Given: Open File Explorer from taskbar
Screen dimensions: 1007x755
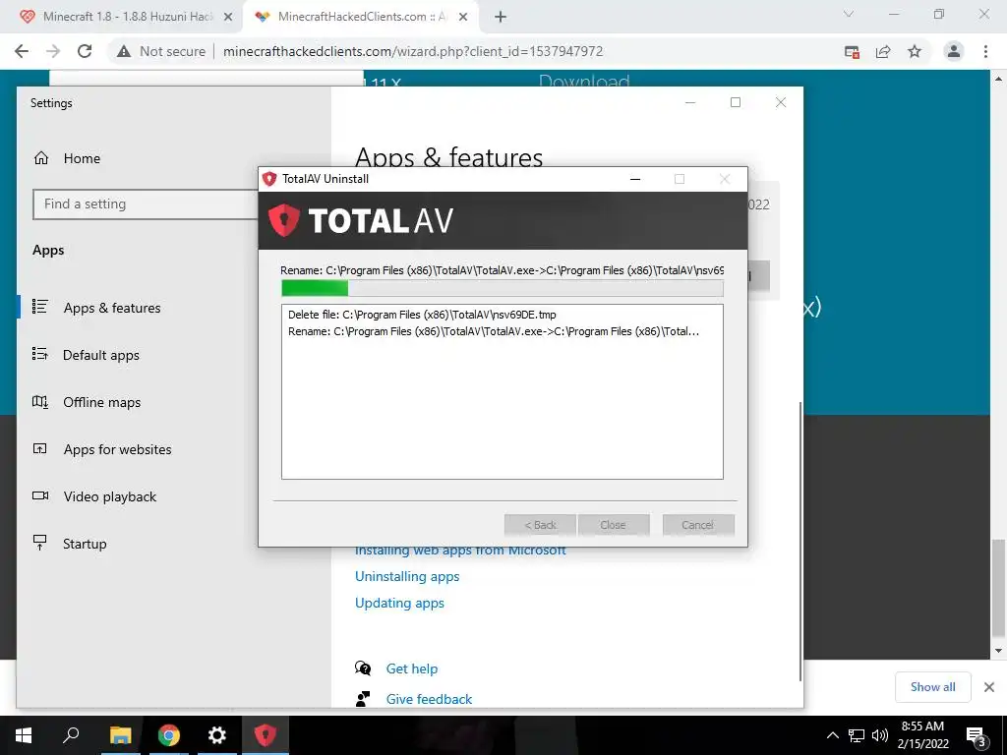Looking at the screenshot, I should (x=120, y=735).
